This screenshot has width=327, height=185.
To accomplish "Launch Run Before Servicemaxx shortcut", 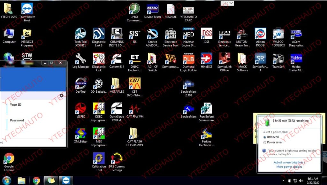I will pyautogui.click(x=207, y=112).
